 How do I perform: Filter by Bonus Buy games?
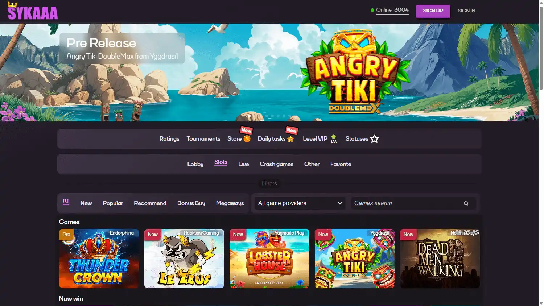[x=191, y=203]
